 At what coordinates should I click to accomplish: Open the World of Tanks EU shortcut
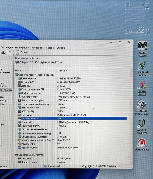tap(142, 127)
